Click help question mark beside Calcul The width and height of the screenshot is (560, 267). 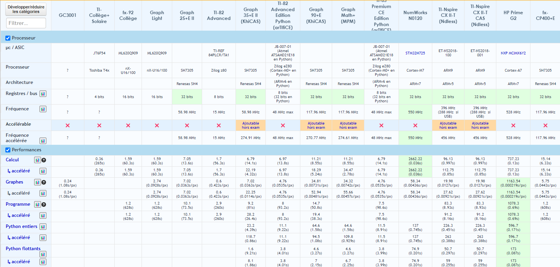44,160
